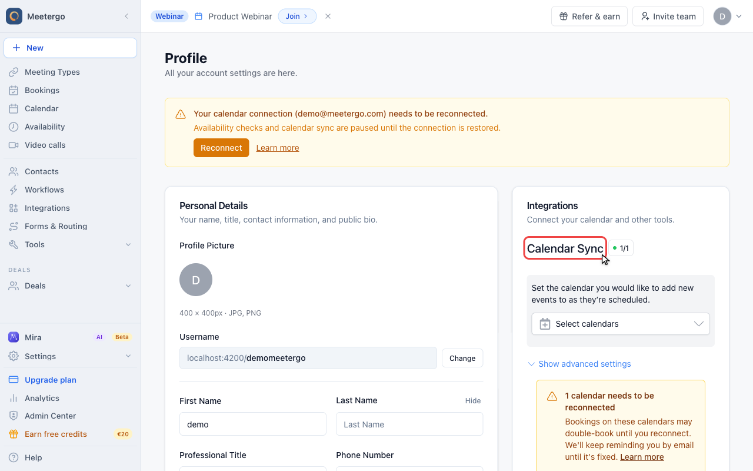Click the Contacts people icon
753x471 pixels.
[14, 171]
